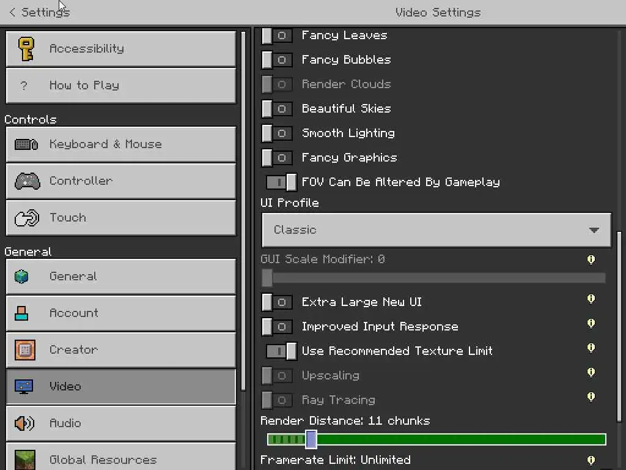Click the Render Distance: 11 chunks label
Screen dimensions: 626x470
pos(345,421)
